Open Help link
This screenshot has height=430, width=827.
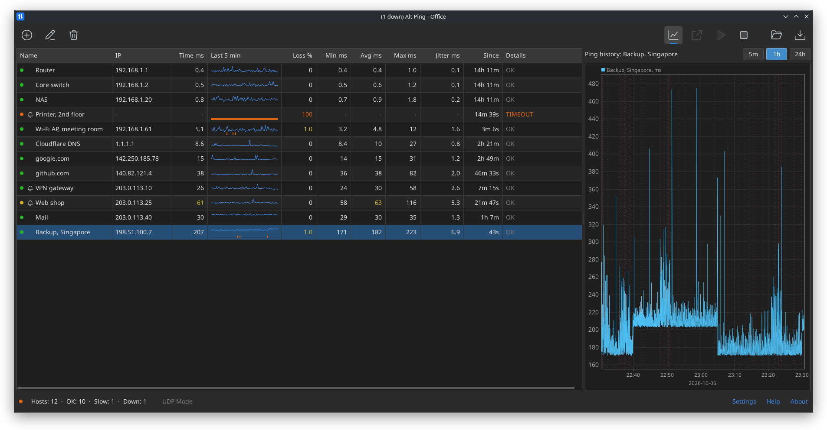[x=773, y=401]
